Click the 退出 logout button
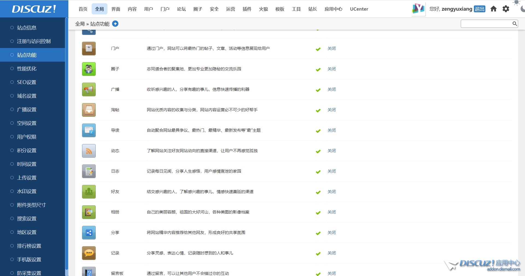525x276 pixels. [479, 9]
